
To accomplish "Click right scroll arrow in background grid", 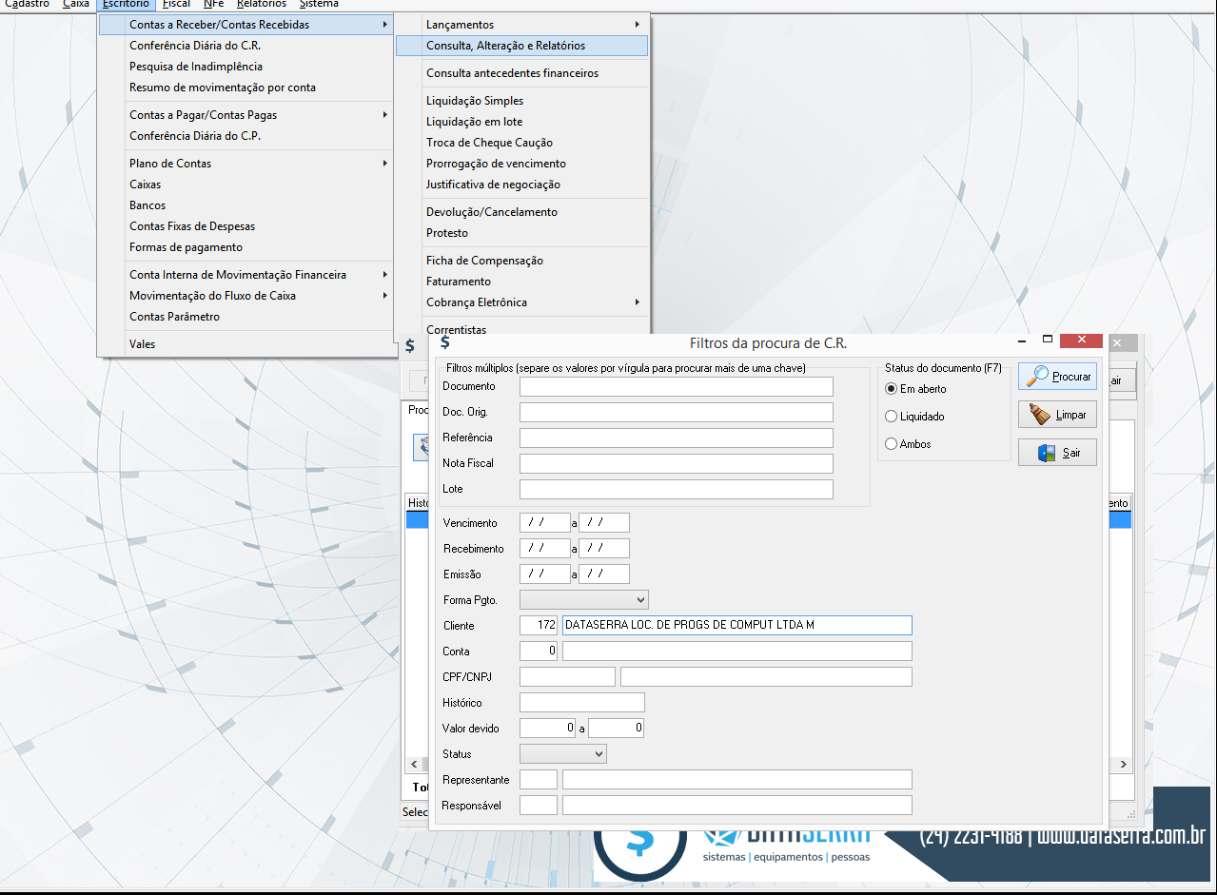I will pos(1124,764).
